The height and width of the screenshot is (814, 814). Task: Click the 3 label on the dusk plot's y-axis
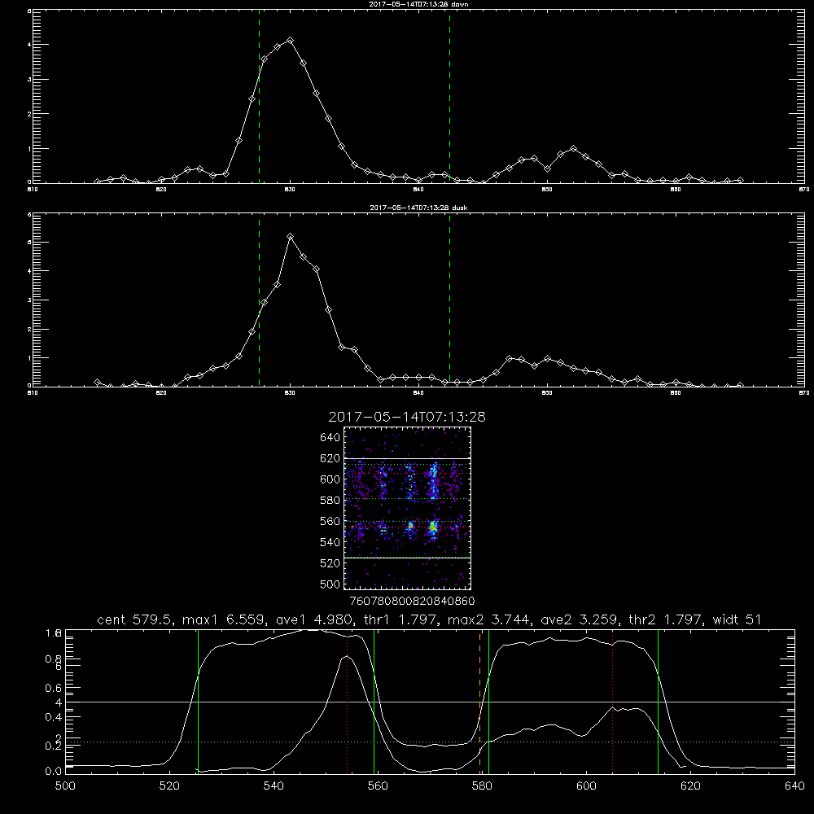29,300
